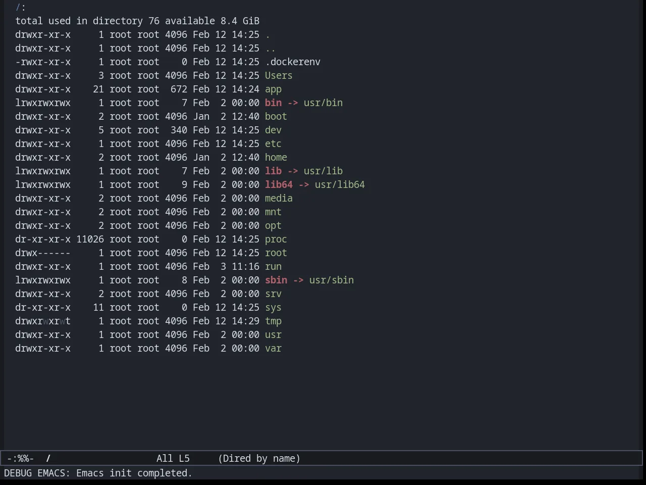Click the 'Emacs init completed' echo message
The image size is (646, 485).
[x=134, y=473]
